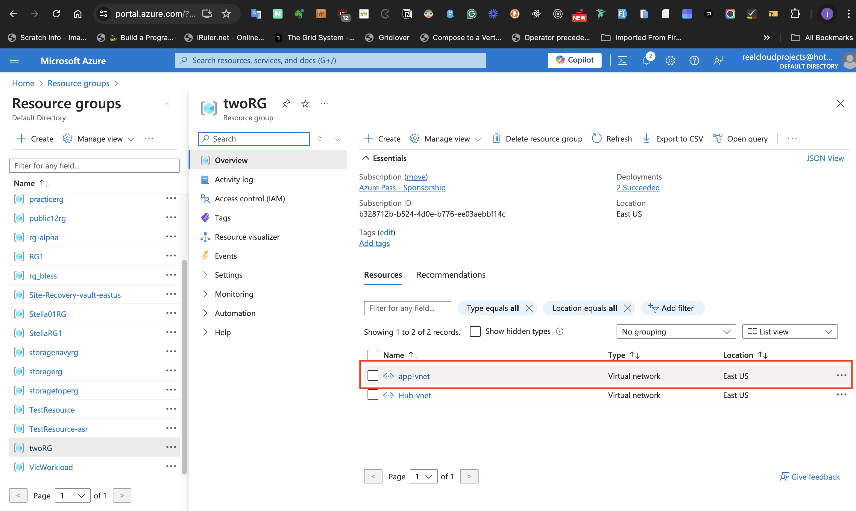This screenshot has width=856, height=511.
Task: Check the app-vnet row checkbox
Action: [372, 376]
